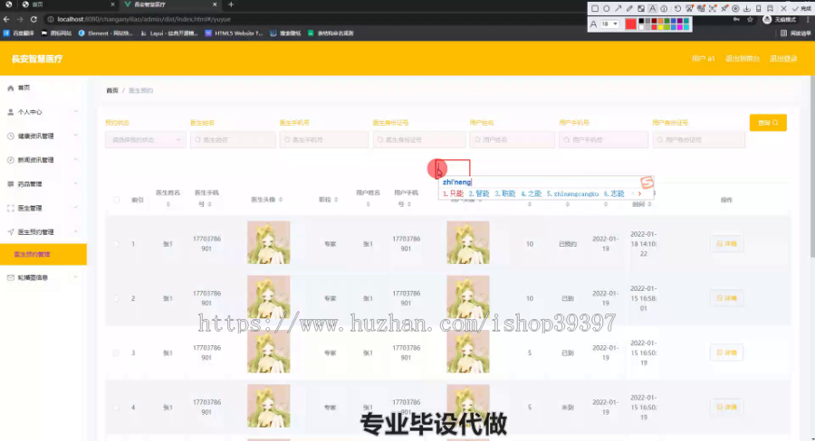Switch to the first browser tab 首页
The height and width of the screenshot is (441, 815).
coord(68,5)
